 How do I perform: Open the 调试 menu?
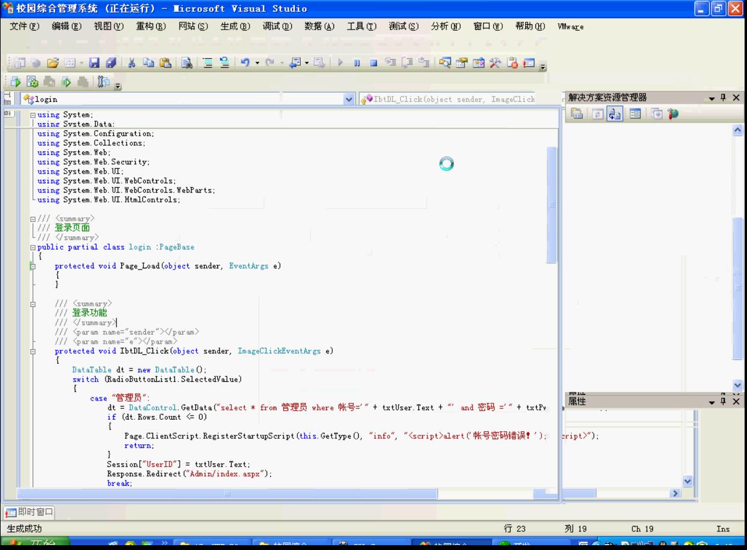point(277,27)
